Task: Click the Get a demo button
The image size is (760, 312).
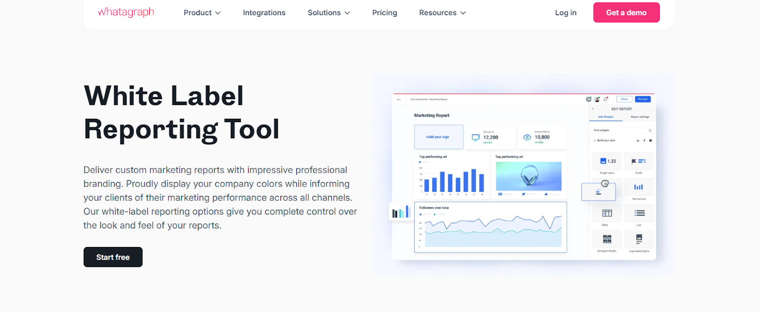Action: tap(626, 12)
